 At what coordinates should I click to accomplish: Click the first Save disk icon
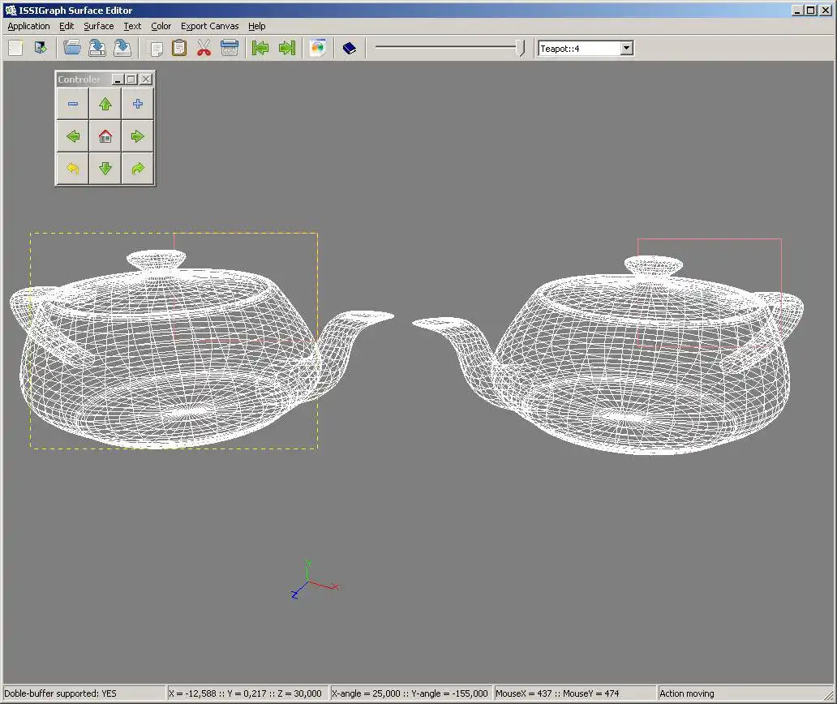[97, 48]
